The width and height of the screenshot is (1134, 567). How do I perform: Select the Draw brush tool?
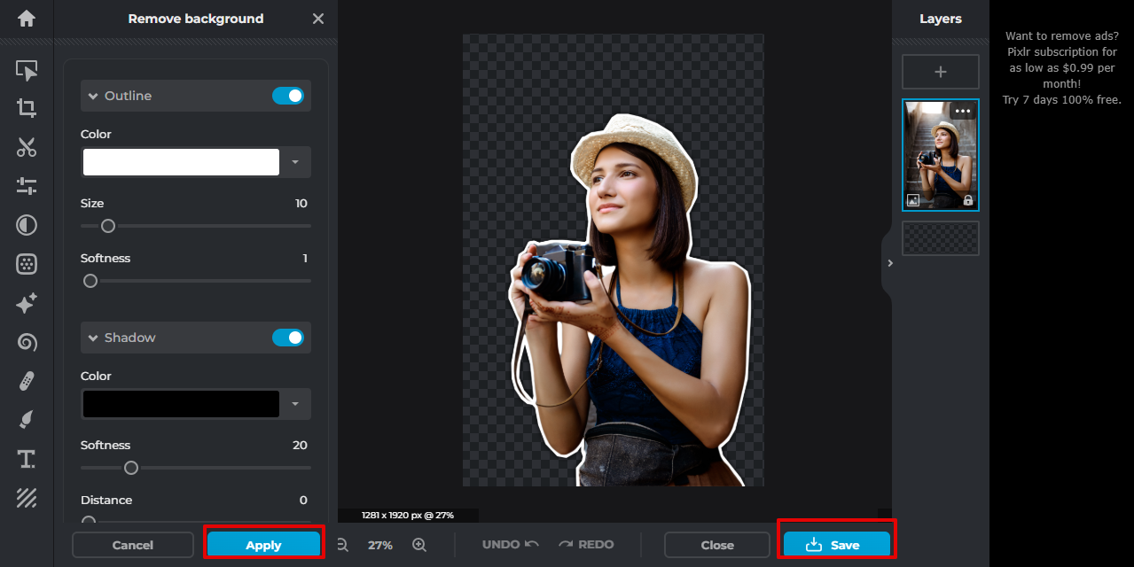click(x=27, y=420)
